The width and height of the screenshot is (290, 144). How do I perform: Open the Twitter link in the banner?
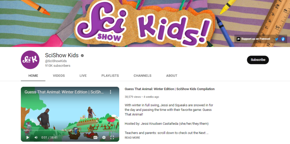[276, 39]
